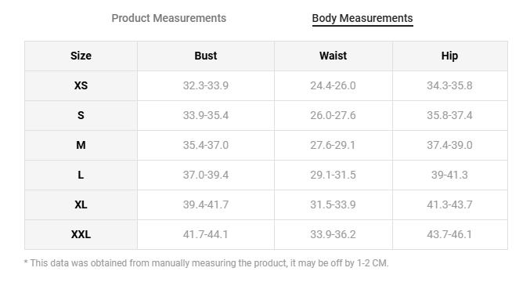Screen dimensions: 530x293
Task: Click the XS bust value 32.3-33.9
Action: click(206, 85)
